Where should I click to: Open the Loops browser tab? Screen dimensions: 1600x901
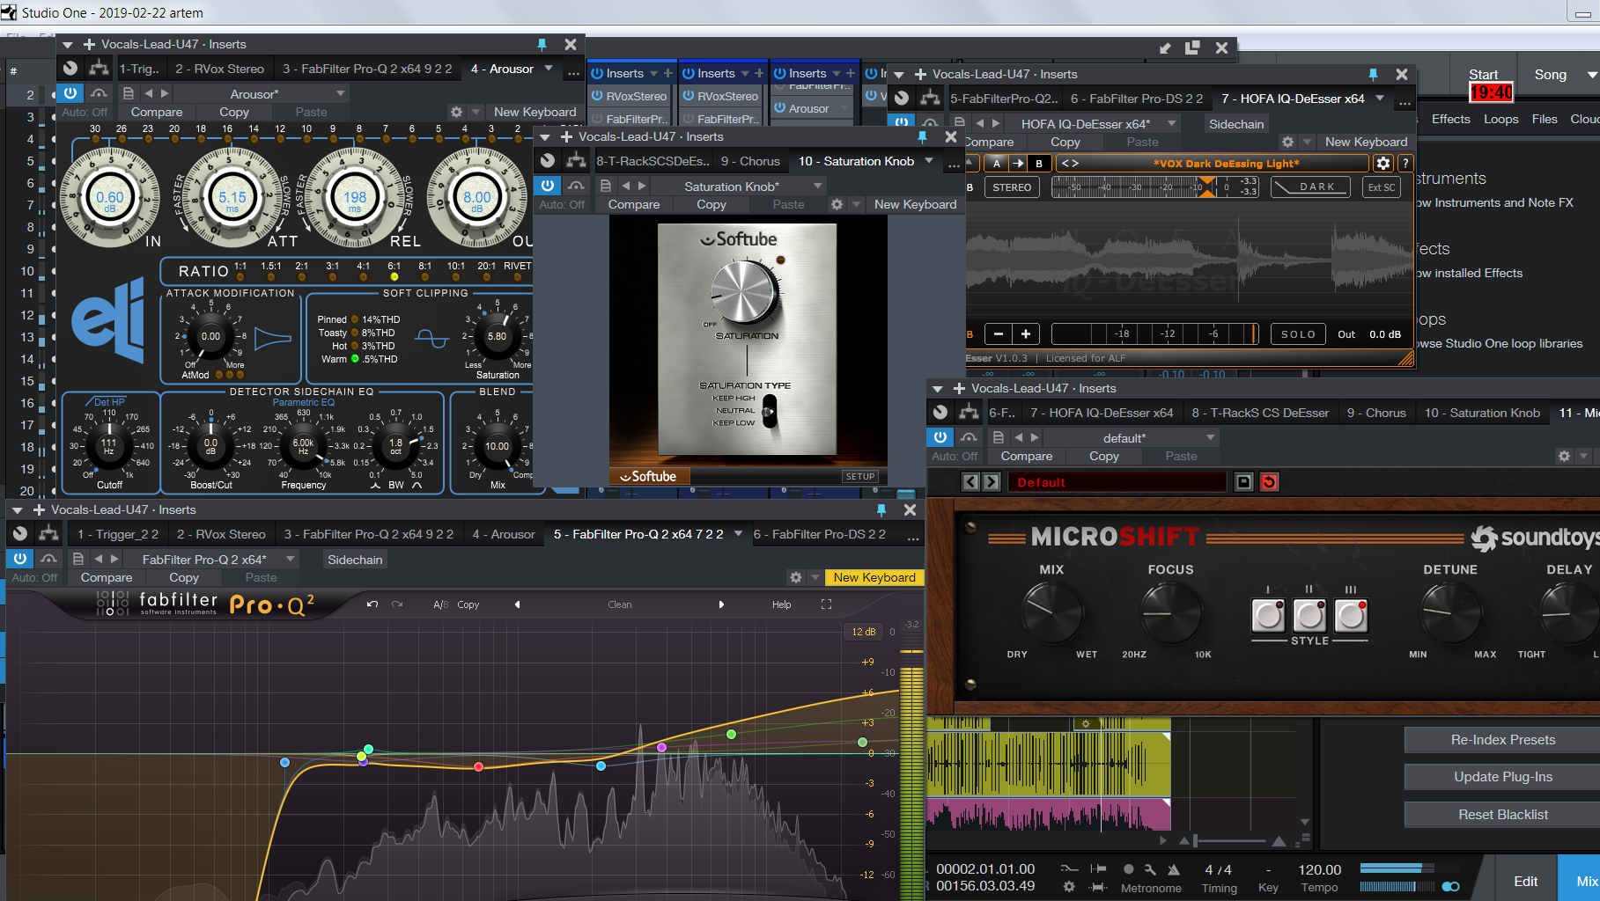tap(1500, 119)
